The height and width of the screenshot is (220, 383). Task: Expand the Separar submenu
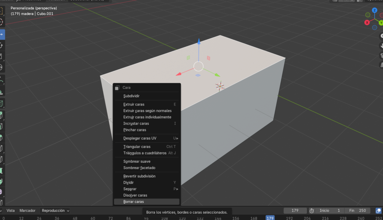point(147,189)
